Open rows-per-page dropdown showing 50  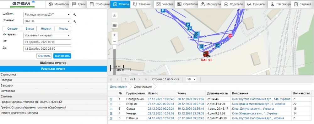coord(191,79)
